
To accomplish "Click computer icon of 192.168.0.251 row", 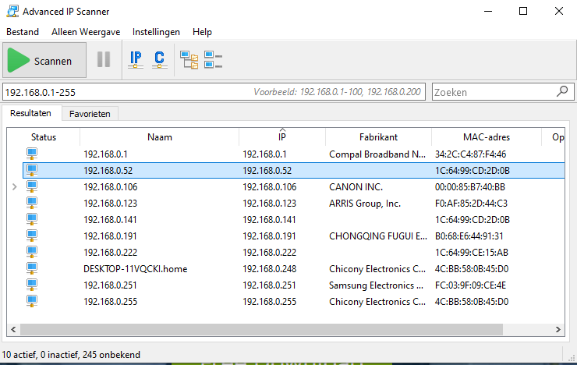I will (32, 285).
